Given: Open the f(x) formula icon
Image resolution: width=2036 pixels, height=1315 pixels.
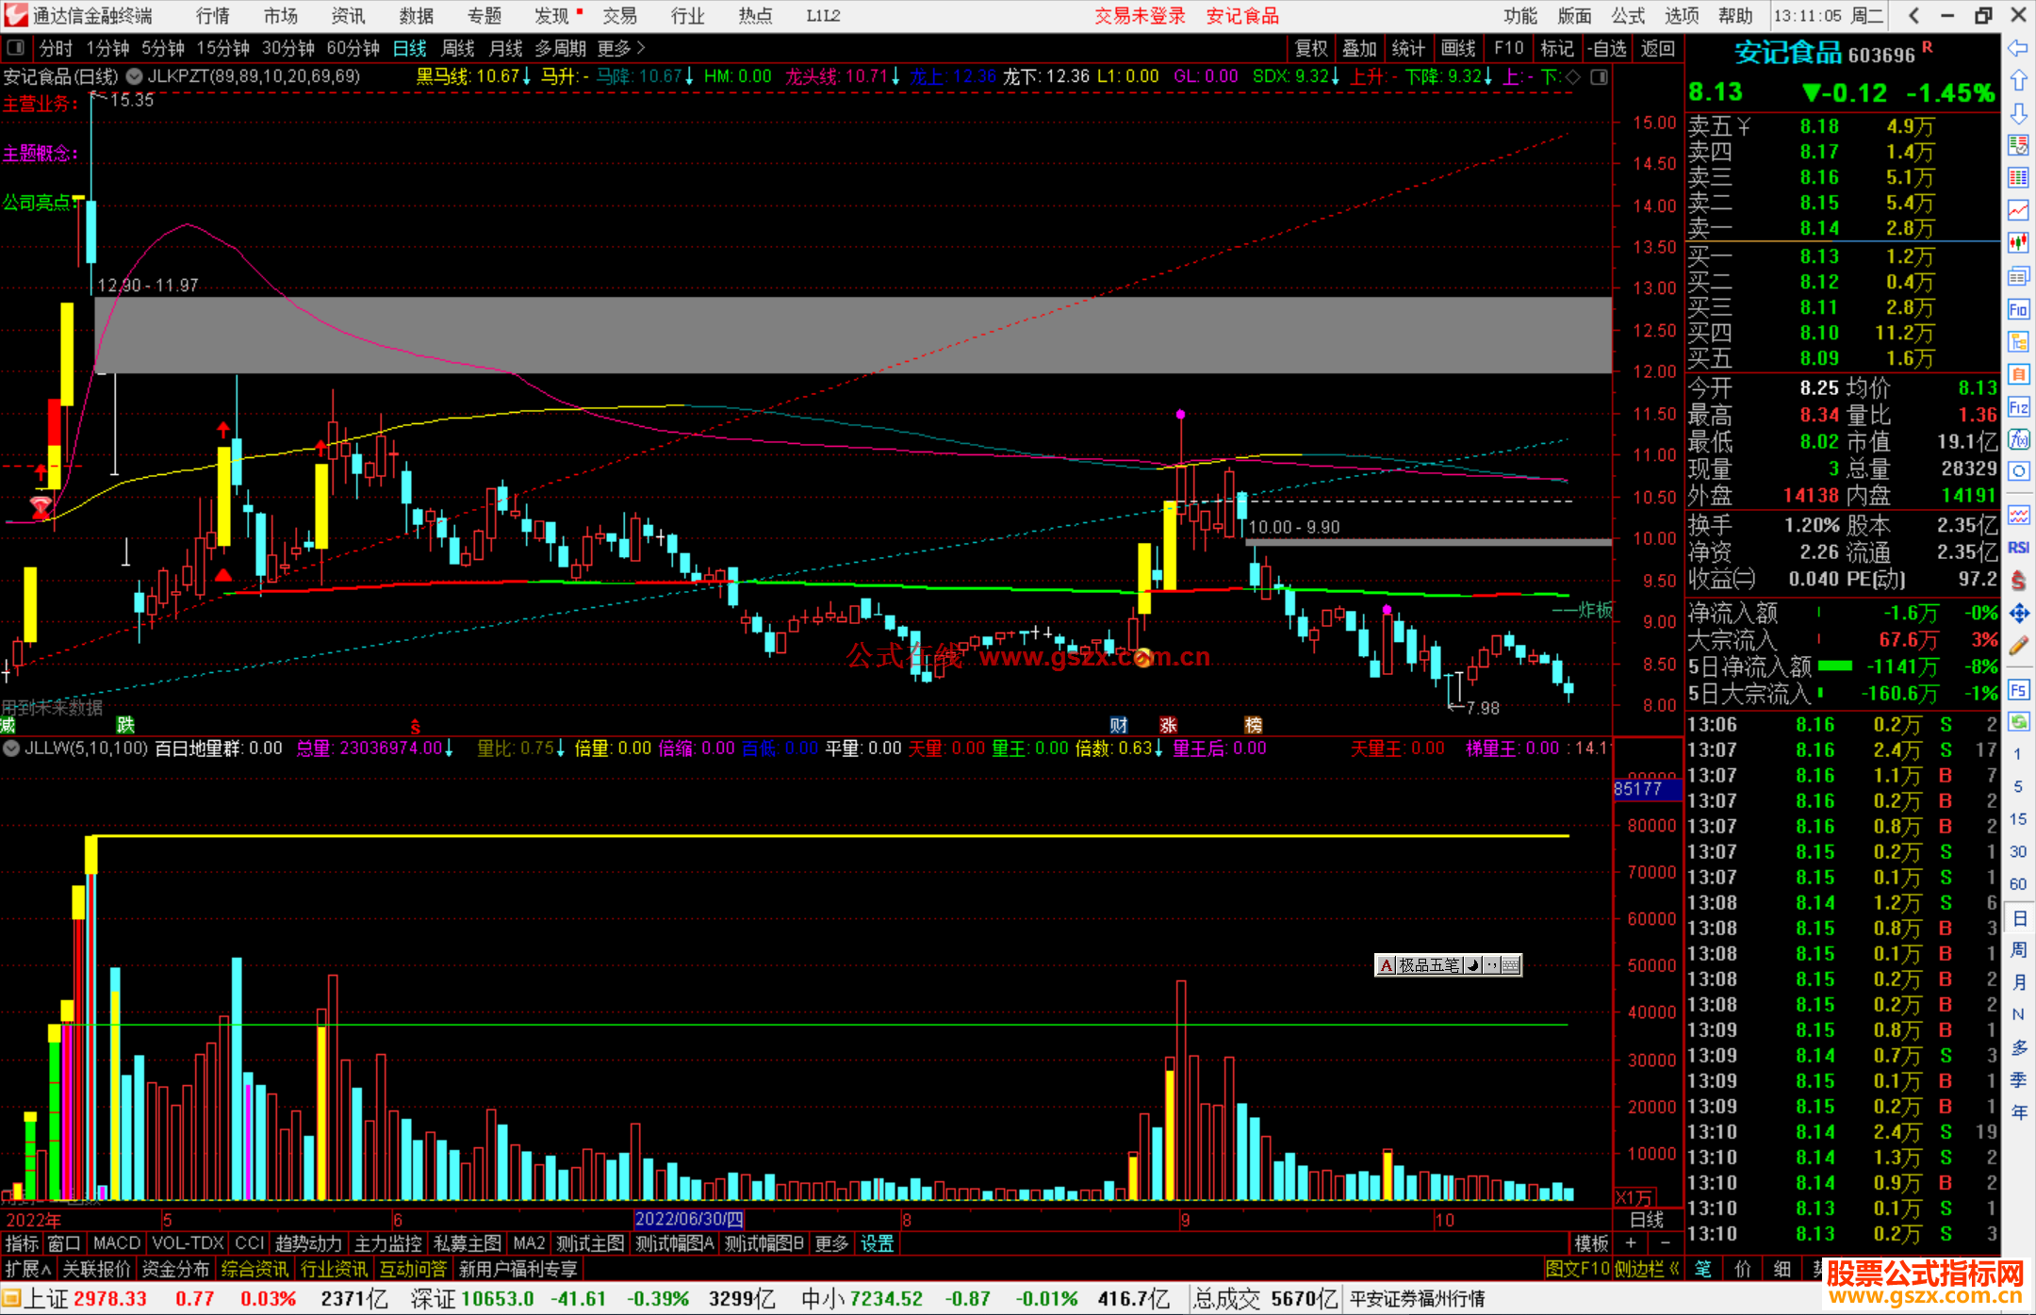Looking at the screenshot, I should (2018, 439).
